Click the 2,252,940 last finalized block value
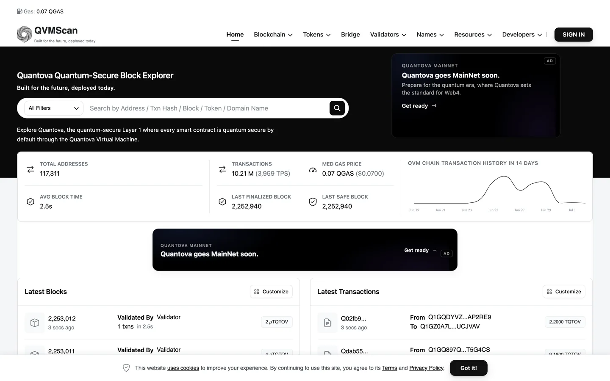610x381 pixels. (247, 206)
